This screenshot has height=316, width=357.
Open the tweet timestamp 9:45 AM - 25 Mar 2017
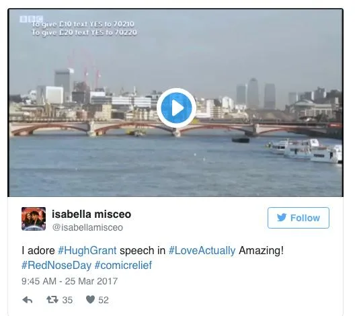70,281
